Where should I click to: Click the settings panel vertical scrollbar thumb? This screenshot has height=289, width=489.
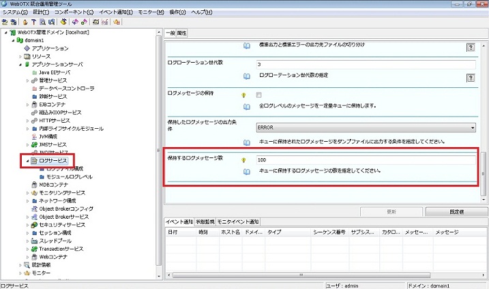[484, 174]
